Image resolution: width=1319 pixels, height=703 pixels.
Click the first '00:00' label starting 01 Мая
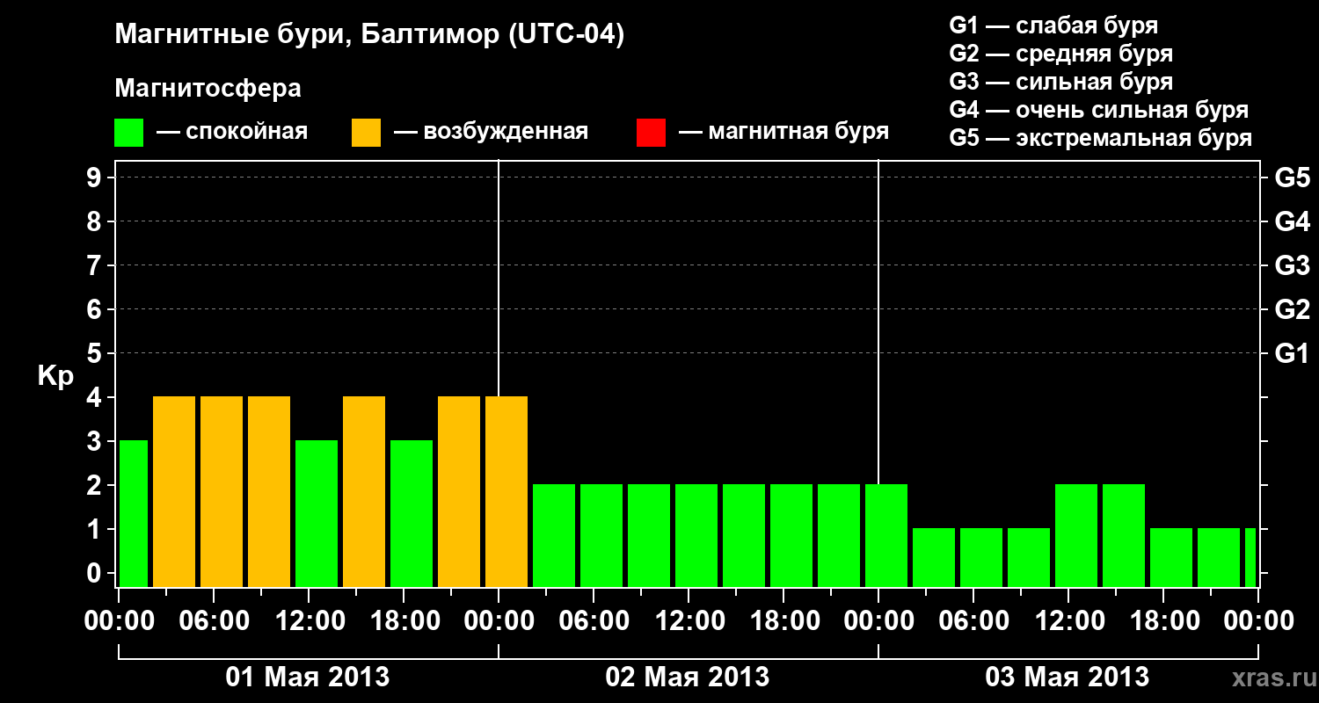pos(119,621)
